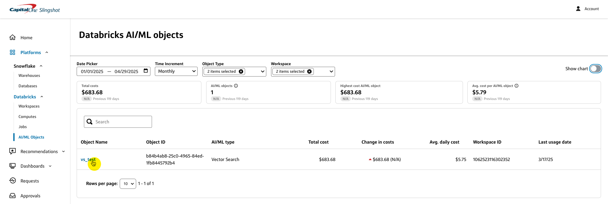Click the Dashboards monitor icon
This screenshot has width=608, height=204.
click(13, 166)
